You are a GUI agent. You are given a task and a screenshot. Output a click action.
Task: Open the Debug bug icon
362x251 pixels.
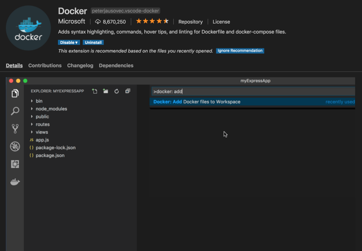[x=15, y=147]
